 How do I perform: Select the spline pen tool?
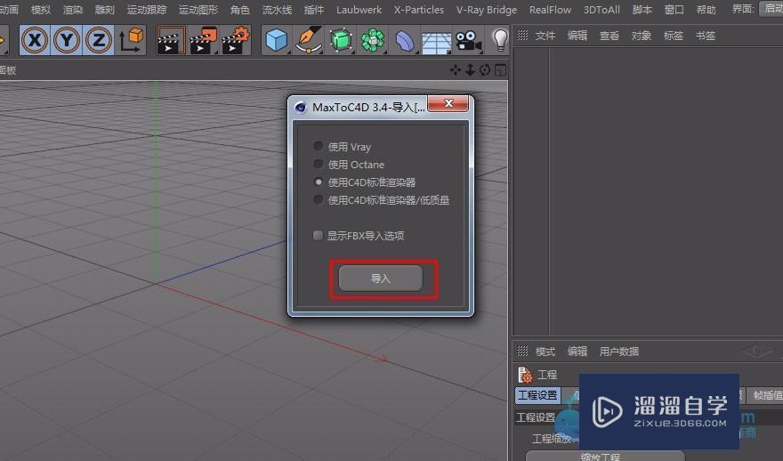coord(308,40)
